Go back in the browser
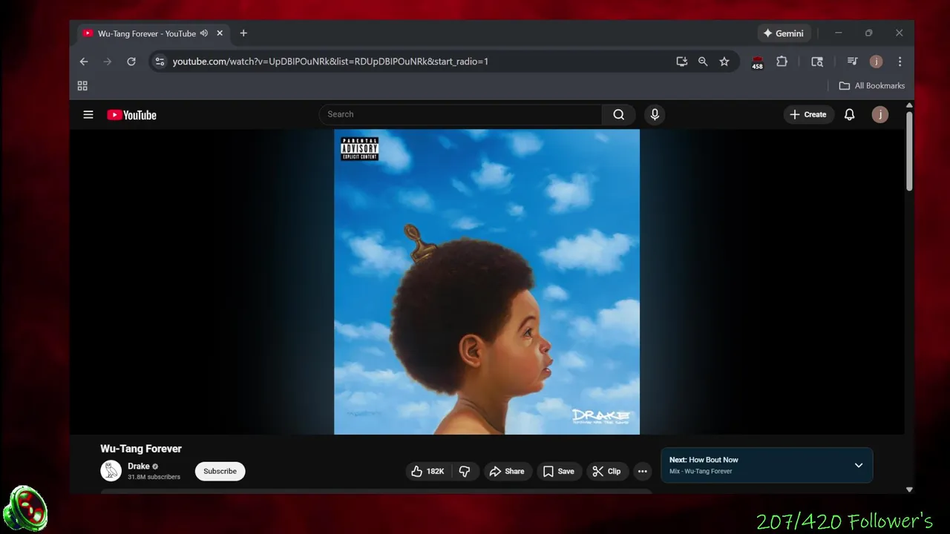Image resolution: width=950 pixels, height=534 pixels. [84, 62]
